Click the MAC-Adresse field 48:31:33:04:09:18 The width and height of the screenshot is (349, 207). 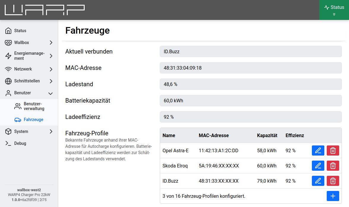[251, 68]
